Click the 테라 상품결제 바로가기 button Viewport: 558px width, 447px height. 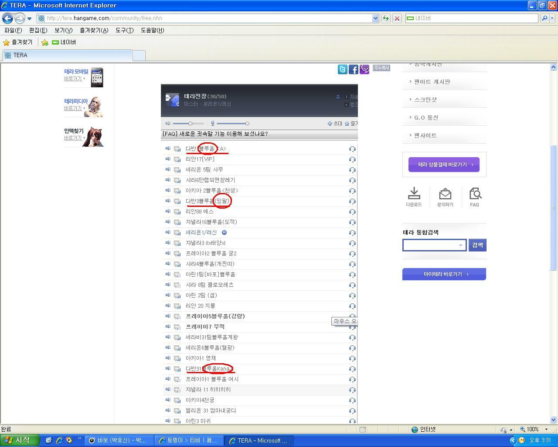444,165
